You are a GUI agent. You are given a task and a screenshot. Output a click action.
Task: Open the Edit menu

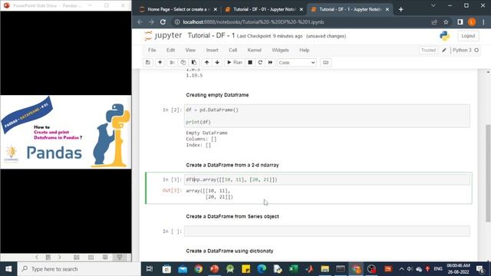click(170, 50)
